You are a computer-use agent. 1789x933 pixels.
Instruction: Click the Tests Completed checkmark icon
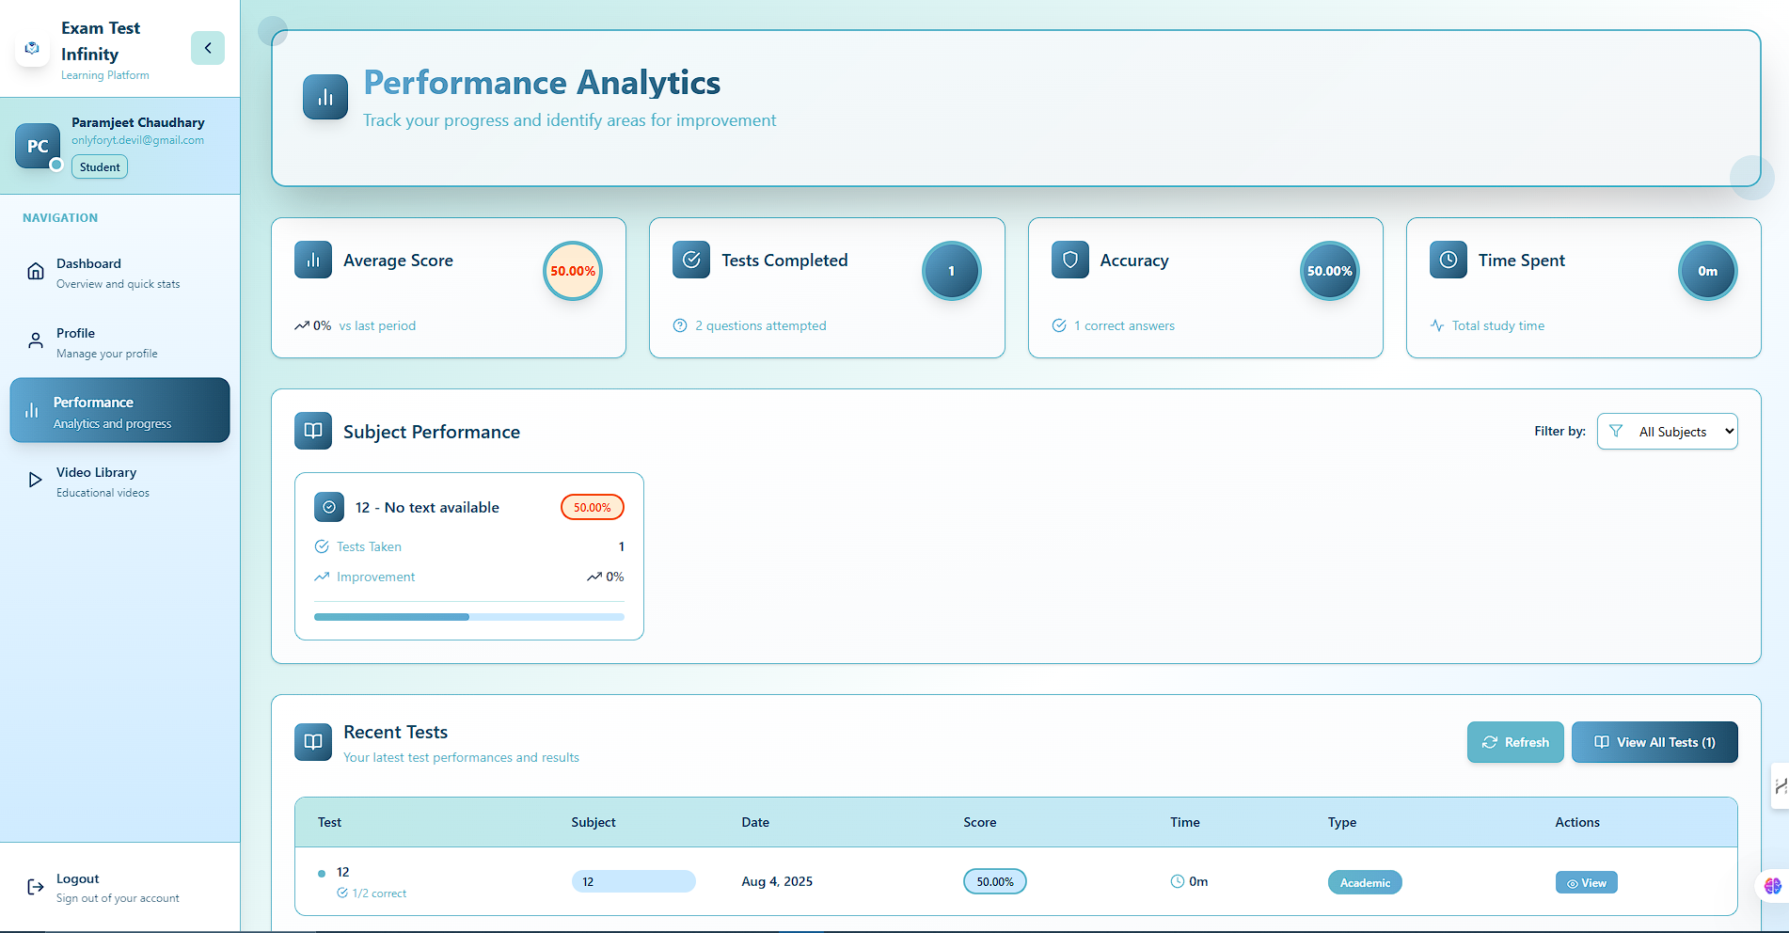(691, 260)
